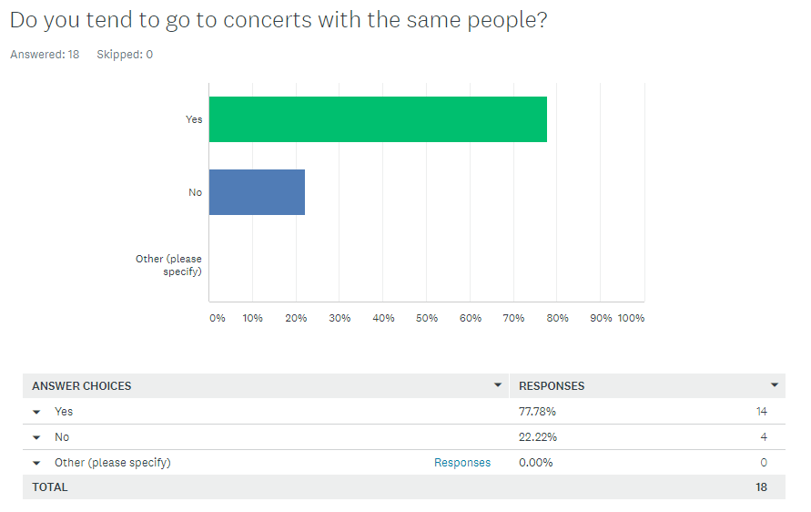Click the No chart axis label
811x512 pixels.
pos(195,192)
